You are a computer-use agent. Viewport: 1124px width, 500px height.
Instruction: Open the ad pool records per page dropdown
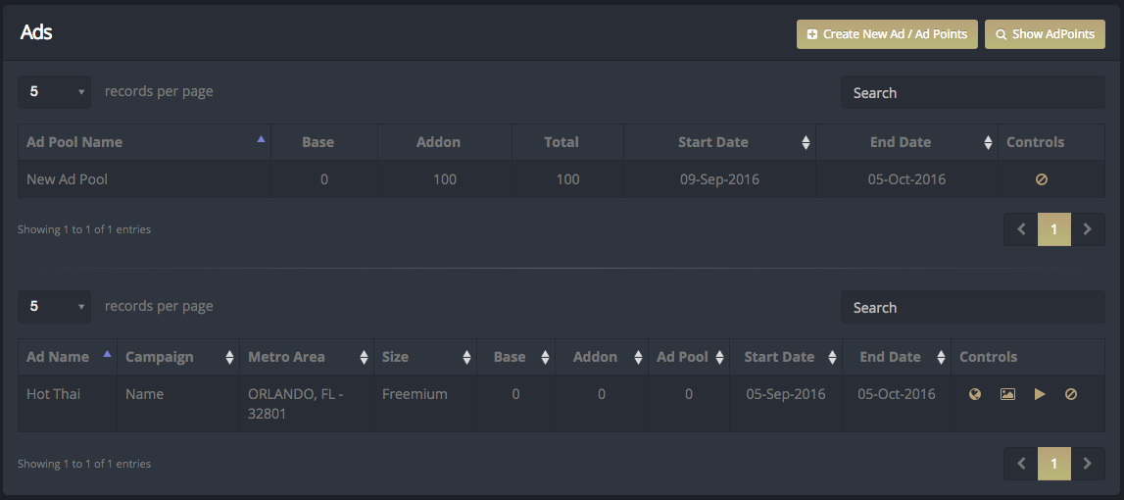(x=55, y=92)
